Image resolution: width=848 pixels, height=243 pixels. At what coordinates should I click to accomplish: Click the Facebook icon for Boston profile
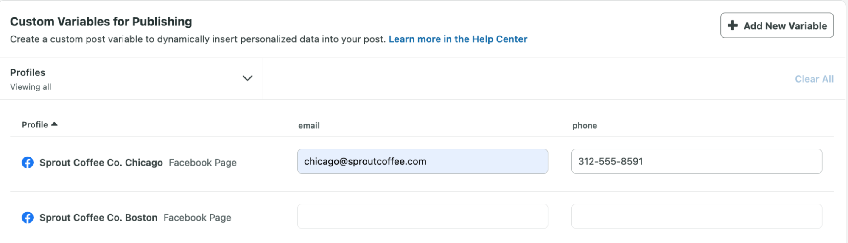pos(28,218)
